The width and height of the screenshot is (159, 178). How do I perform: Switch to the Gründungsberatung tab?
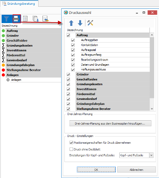pos(19,4)
